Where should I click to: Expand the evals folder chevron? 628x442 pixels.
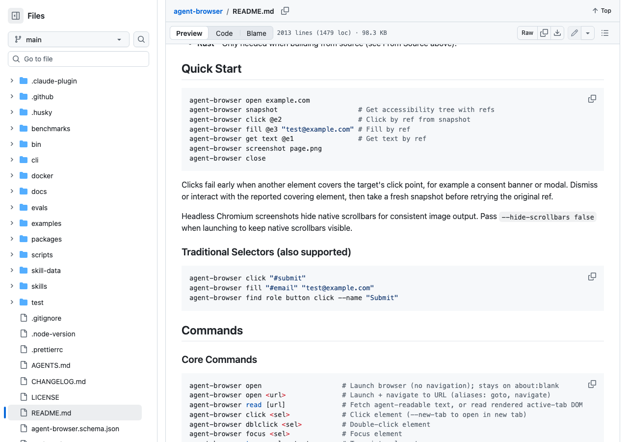pos(12,207)
